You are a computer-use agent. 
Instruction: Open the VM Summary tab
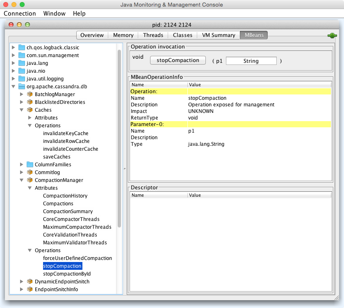(x=219, y=35)
